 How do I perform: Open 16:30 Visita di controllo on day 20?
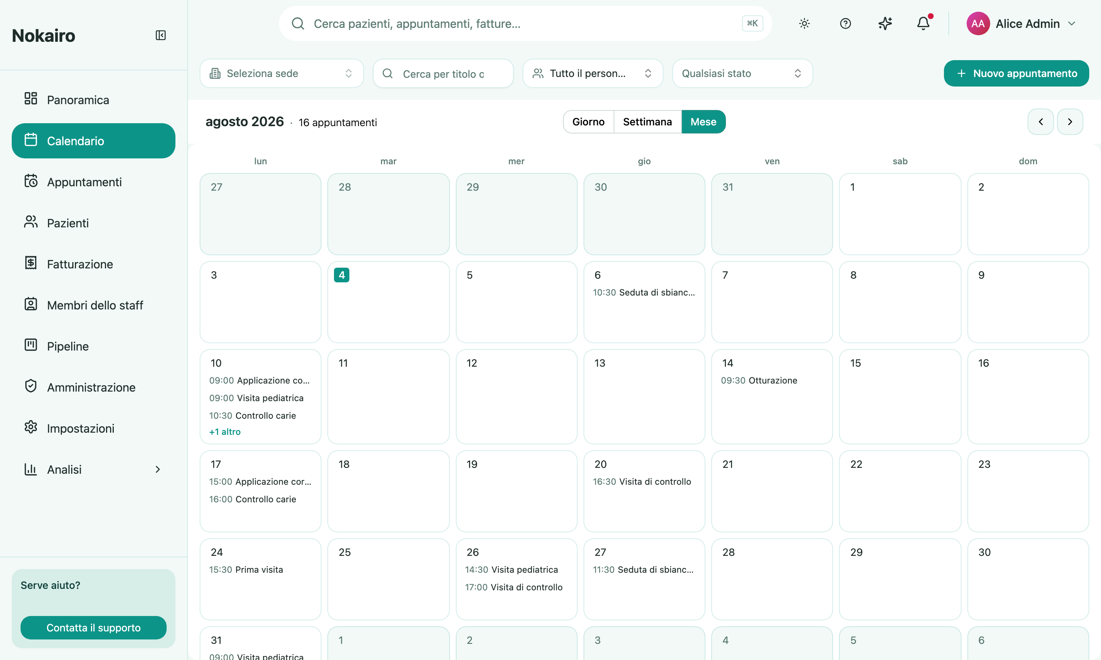click(642, 482)
